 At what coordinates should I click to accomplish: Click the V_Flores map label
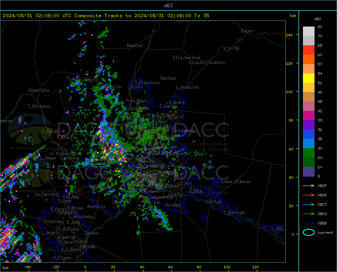point(62,258)
